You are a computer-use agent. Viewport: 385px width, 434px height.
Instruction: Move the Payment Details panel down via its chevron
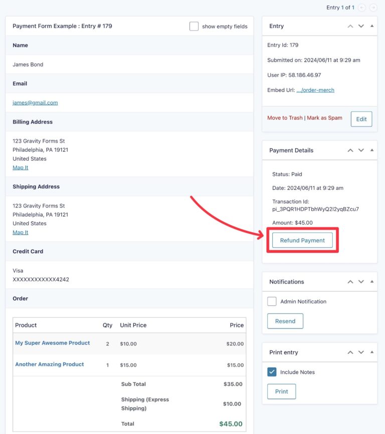tap(361, 150)
